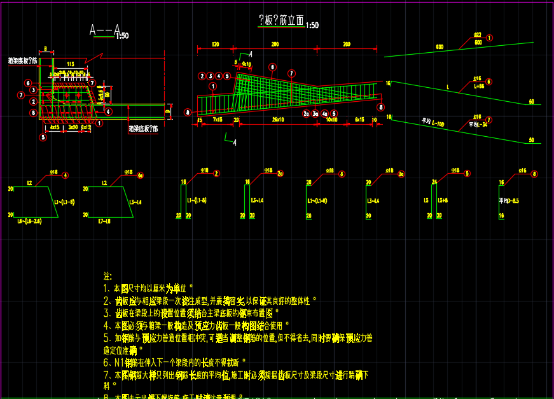This screenshot has height=399, width=554.
Task: Click circled marker 5 below section A-A
Action: [x=43, y=137]
